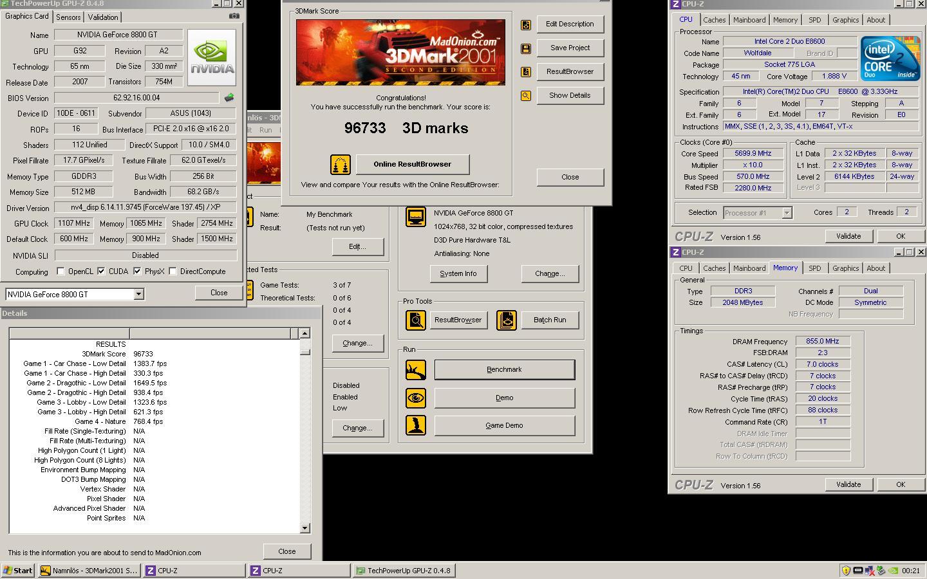Click the Save Project disk icon

tap(526, 48)
